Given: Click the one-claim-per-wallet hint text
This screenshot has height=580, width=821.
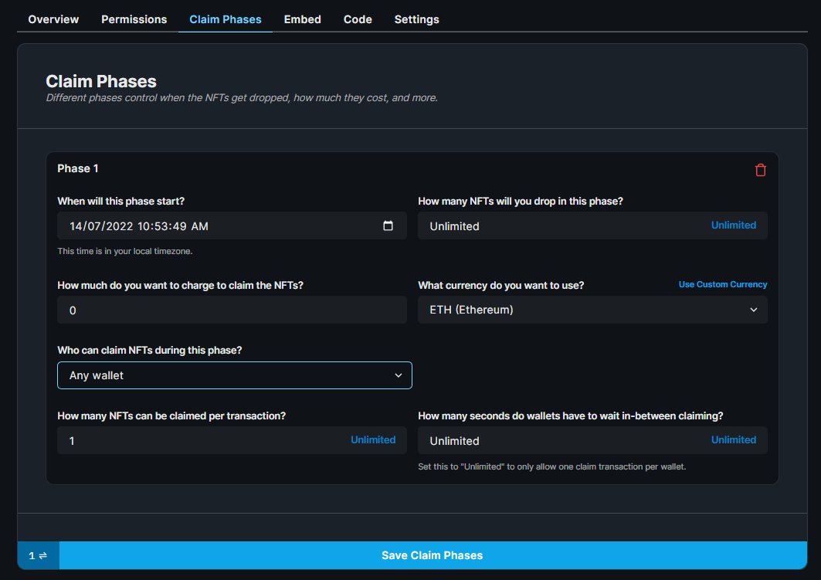Looking at the screenshot, I should tap(552, 466).
